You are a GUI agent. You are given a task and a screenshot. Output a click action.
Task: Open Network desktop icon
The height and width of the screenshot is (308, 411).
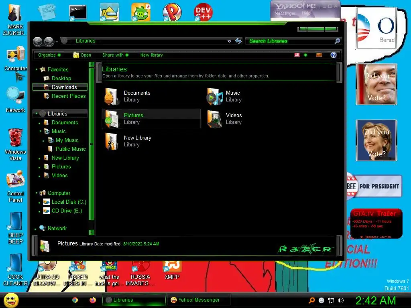pos(16,100)
